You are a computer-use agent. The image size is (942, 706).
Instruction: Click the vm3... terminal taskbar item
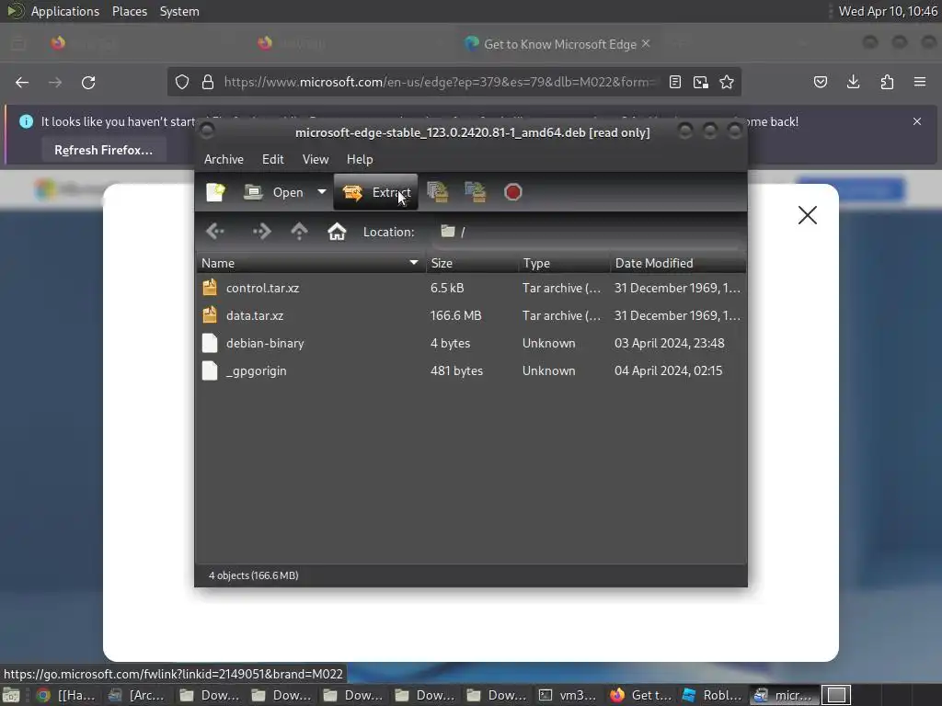click(x=569, y=695)
